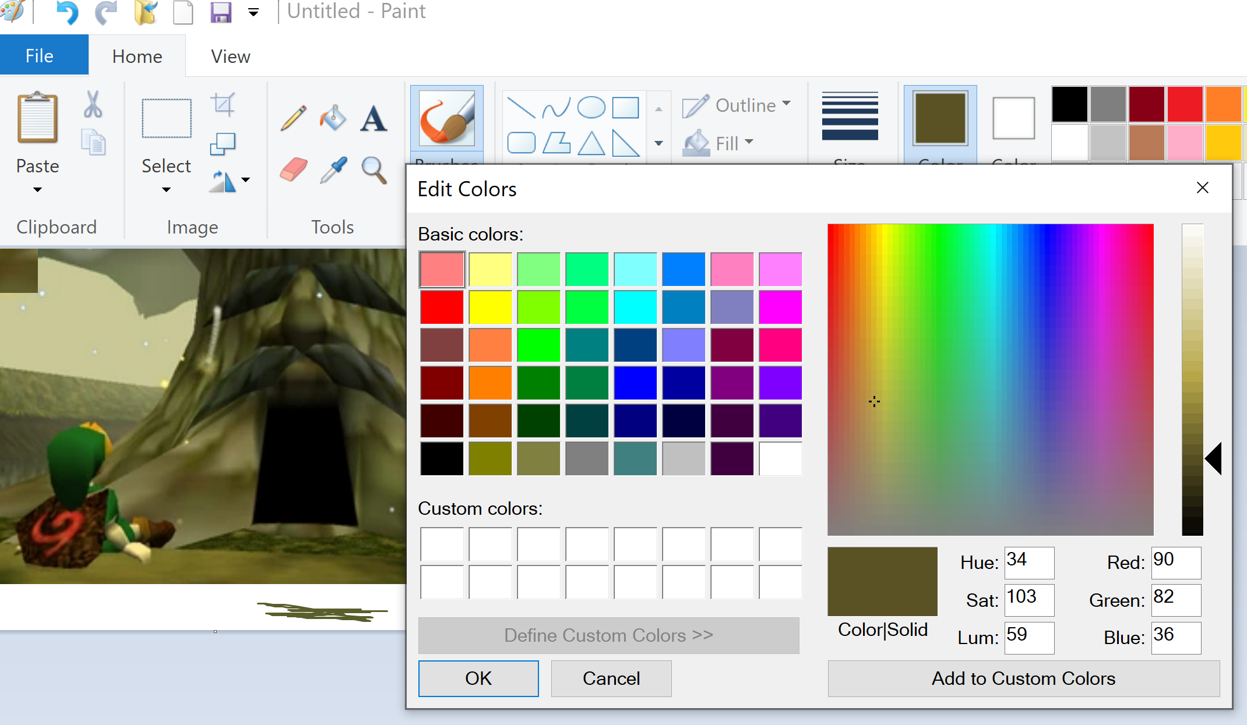
Task: Expand the shapes gallery down arrow
Action: tap(658, 143)
